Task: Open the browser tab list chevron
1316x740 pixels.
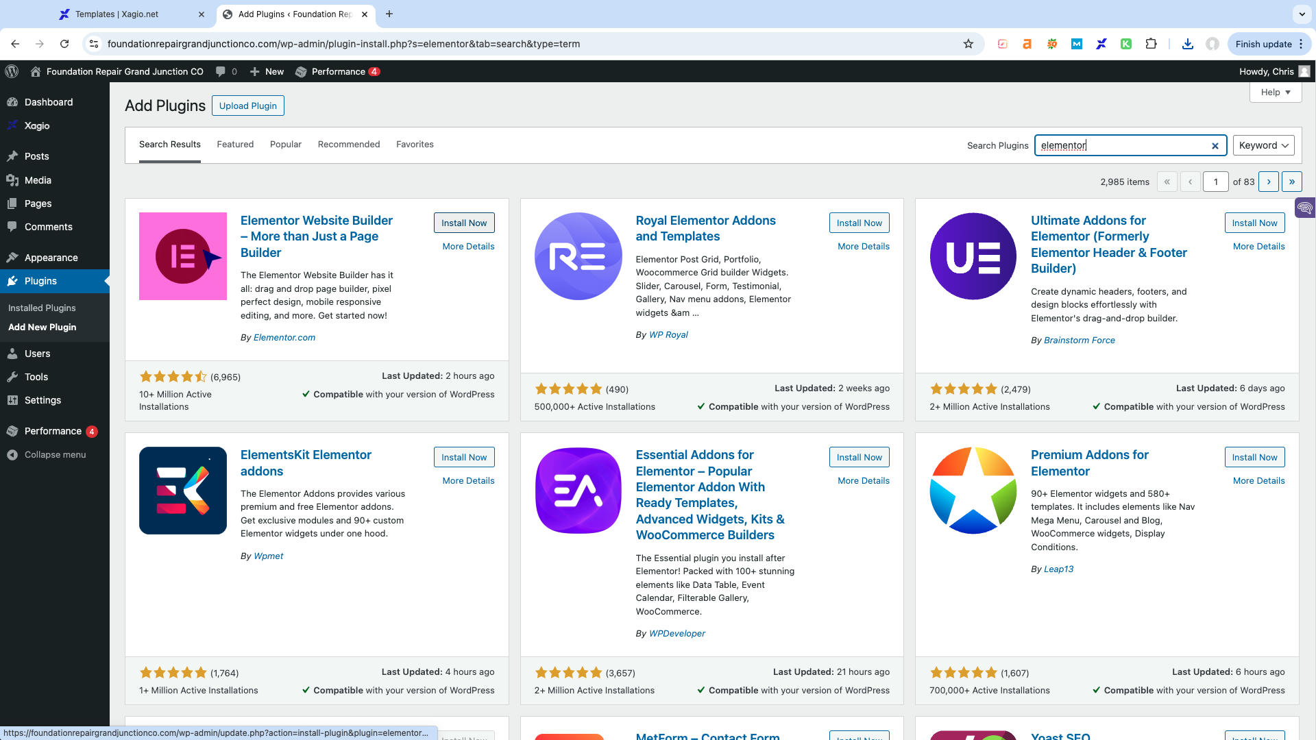Action: (x=1302, y=14)
